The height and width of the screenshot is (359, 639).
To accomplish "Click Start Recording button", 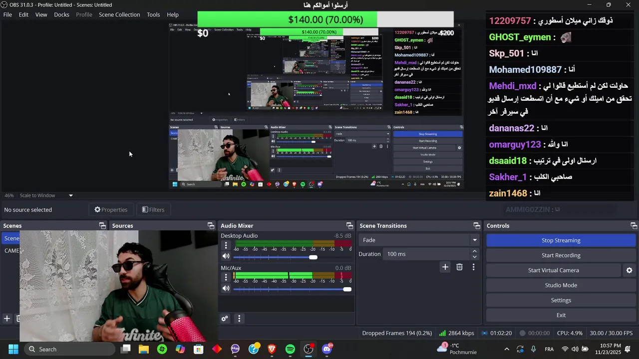I will point(561,255).
